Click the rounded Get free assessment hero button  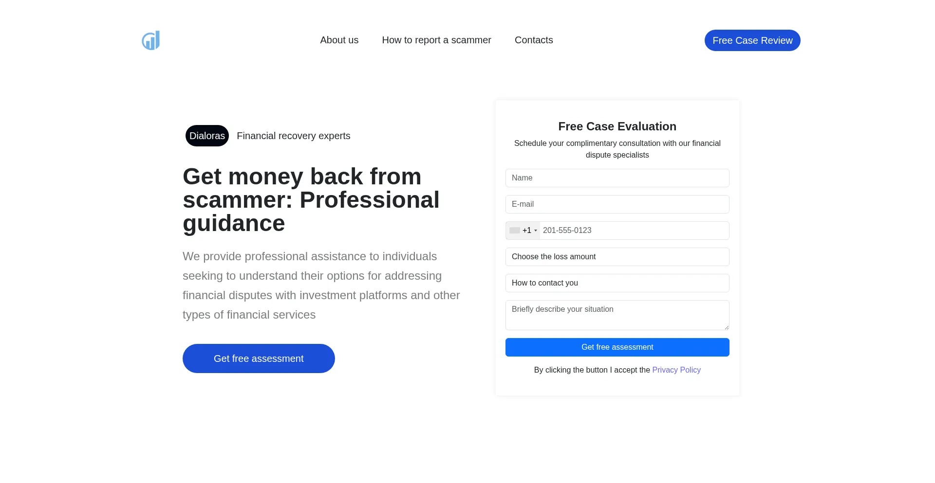coord(259,358)
